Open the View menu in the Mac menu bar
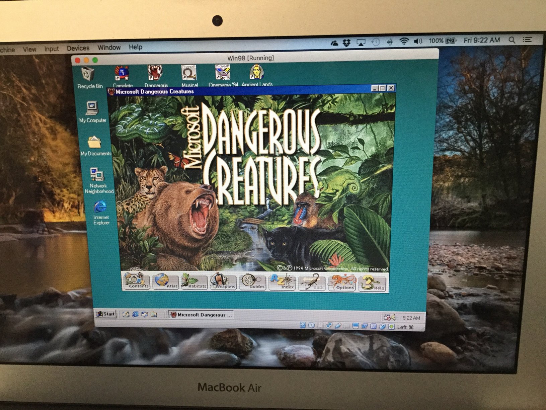 29,49
